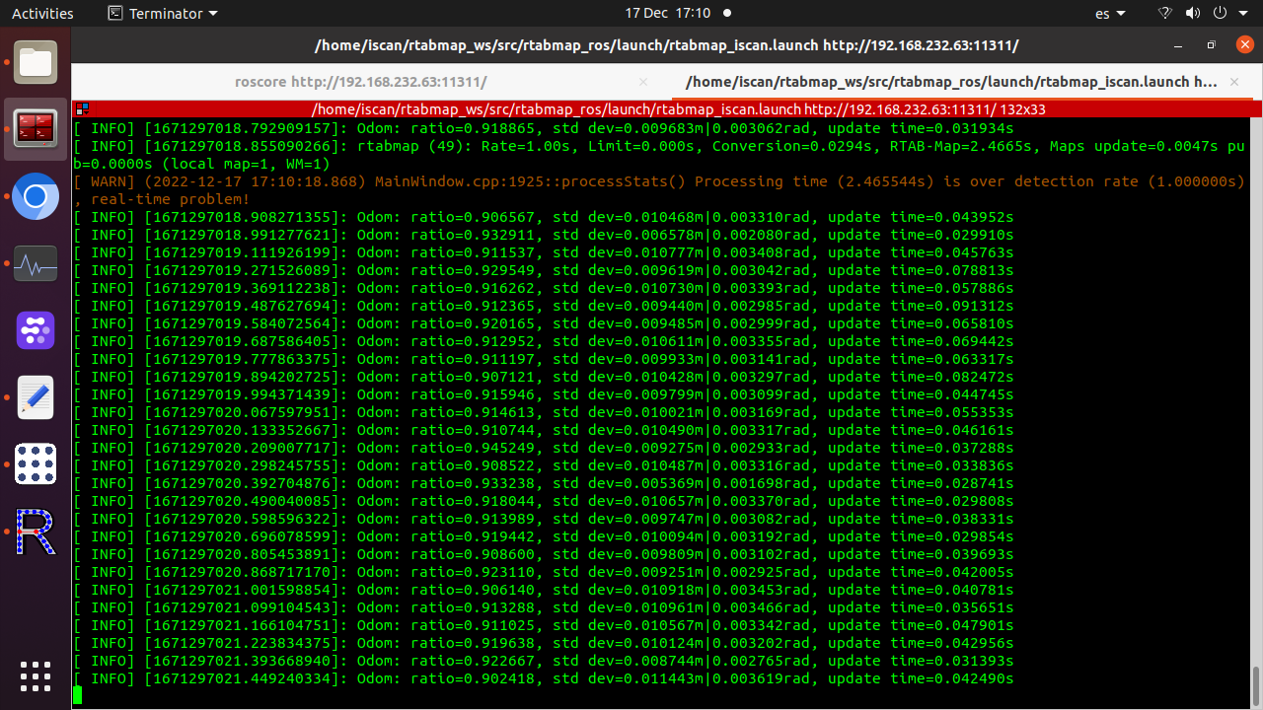Open the Files app in the dock
The image size is (1263, 710).
pos(36,63)
